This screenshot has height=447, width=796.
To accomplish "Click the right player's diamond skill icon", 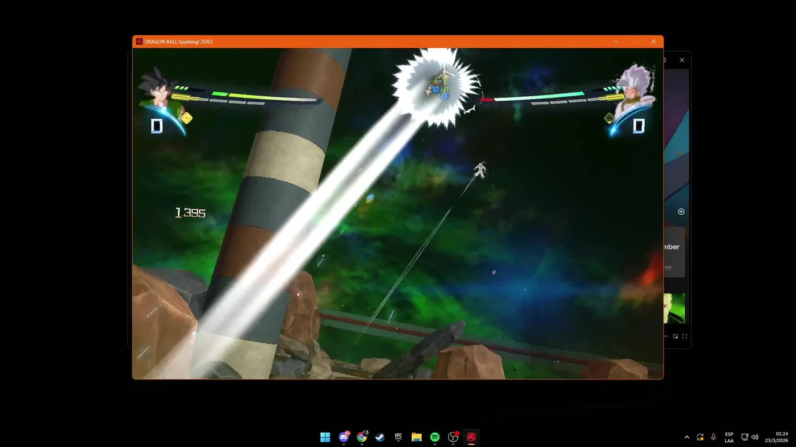I will pyautogui.click(x=609, y=118).
